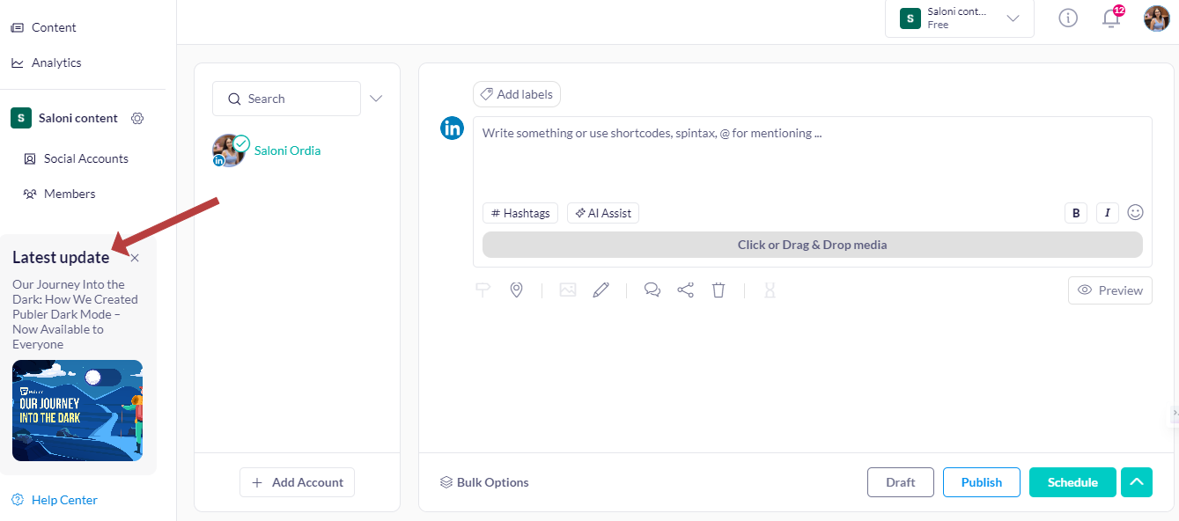Click the share network icon under the post

[686, 290]
